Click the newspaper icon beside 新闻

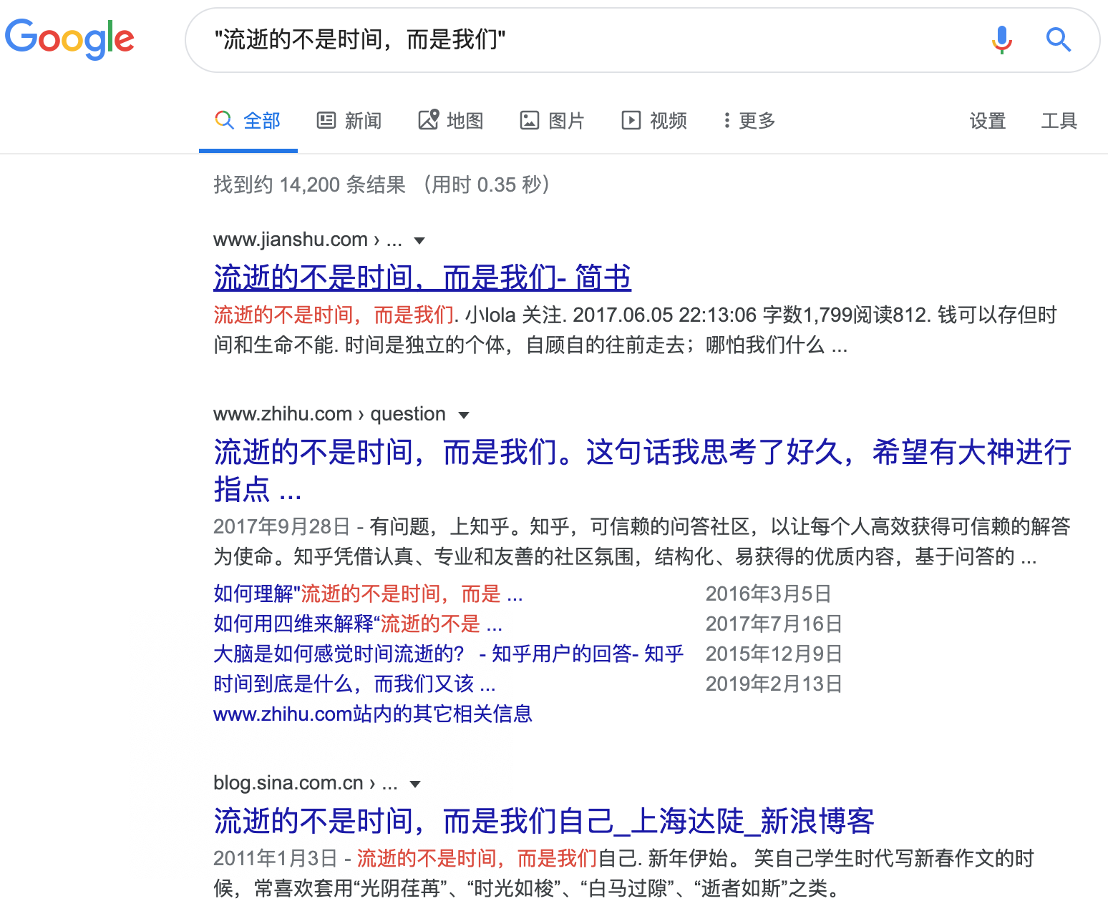pyautogui.click(x=326, y=120)
